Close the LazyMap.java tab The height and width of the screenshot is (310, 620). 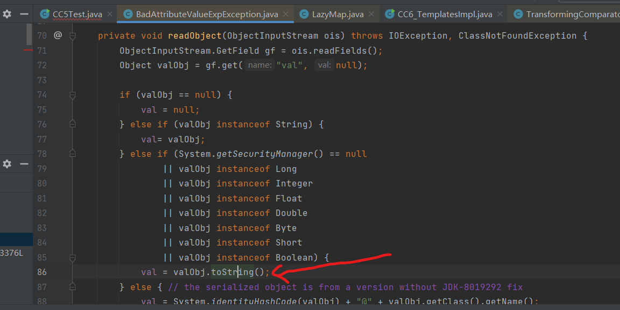tap(372, 15)
